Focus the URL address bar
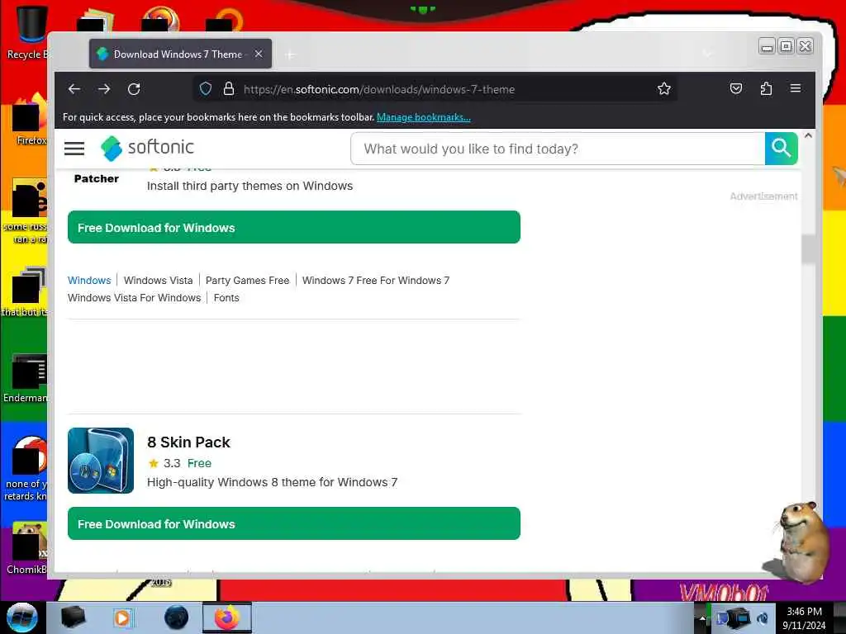The image size is (846, 634). pos(435,89)
